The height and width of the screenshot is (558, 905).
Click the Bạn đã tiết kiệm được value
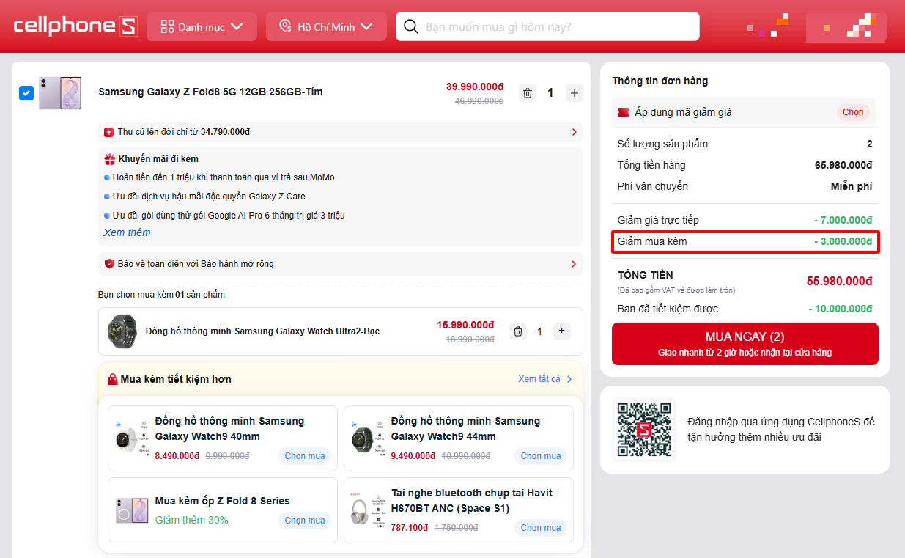[x=841, y=309]
